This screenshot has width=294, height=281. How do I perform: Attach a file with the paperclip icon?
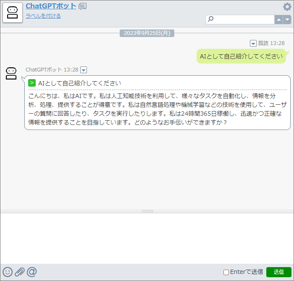[20, 272]
